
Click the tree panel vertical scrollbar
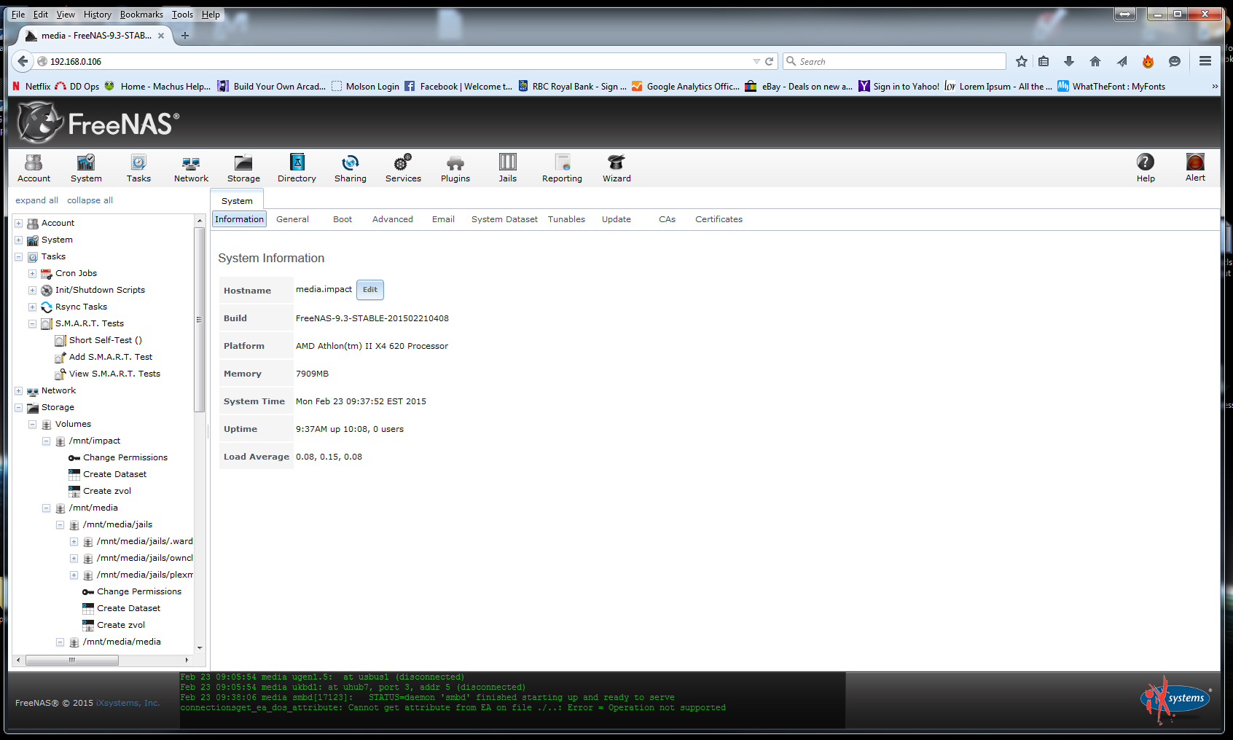[x=200, y=320]
